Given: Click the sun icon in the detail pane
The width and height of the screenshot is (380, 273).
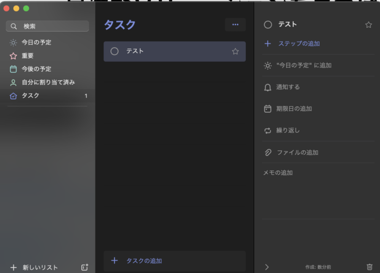Looking at the screenshot, I should 268,66.
